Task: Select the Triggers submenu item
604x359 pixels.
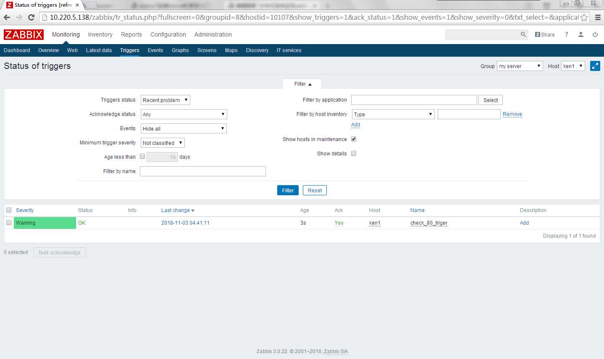Action: click(129, 50)
